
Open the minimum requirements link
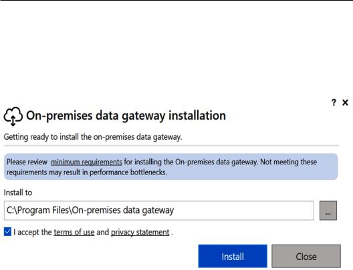[86, 162]
